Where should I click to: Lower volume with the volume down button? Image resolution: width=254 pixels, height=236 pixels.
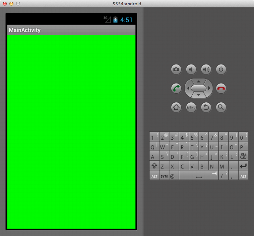[191, 69]
